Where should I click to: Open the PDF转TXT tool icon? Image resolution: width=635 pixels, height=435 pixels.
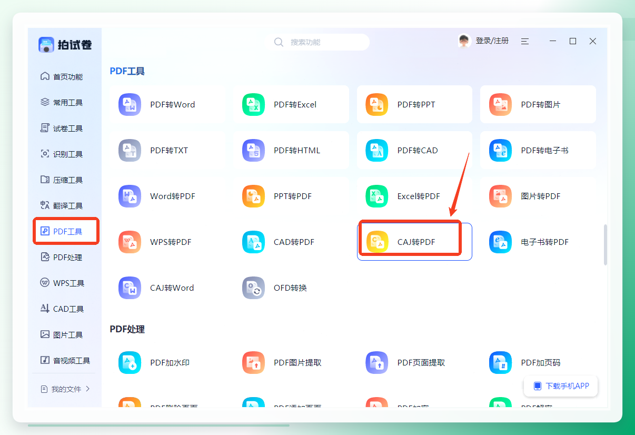coord(130,150)
